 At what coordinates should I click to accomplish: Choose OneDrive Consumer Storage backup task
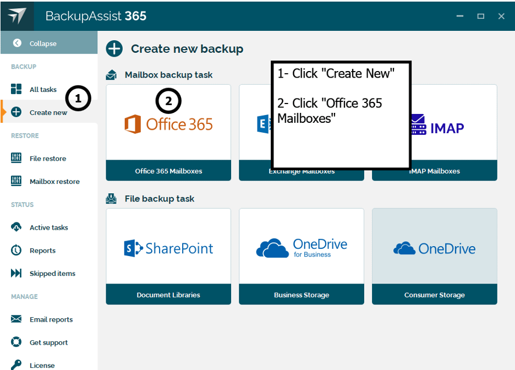pyautogui.click(x=434, y=248)
